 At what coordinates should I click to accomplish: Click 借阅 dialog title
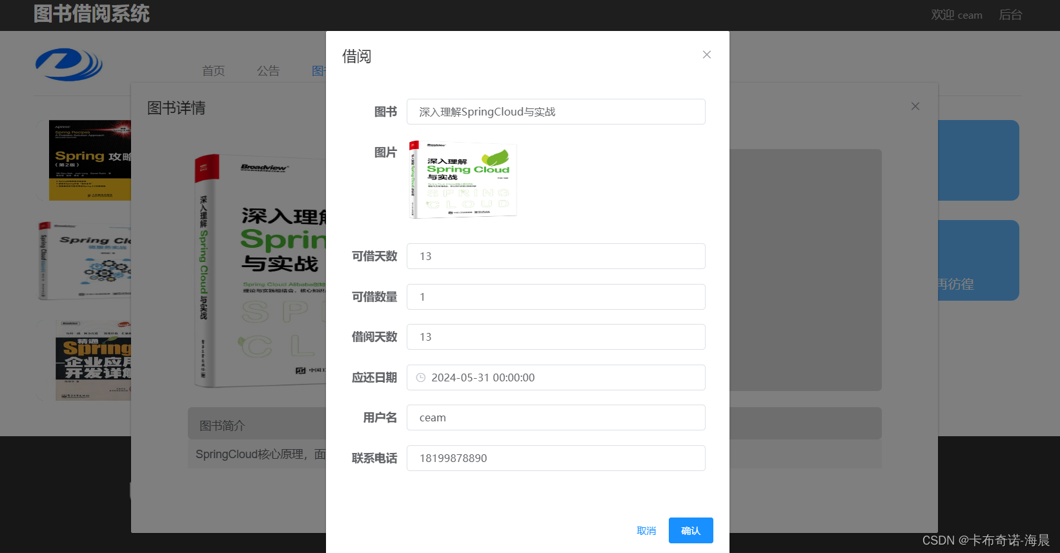point(357,56)
